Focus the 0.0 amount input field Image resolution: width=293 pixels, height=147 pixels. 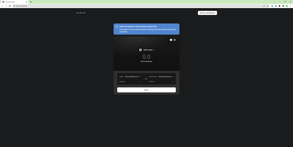146,56
